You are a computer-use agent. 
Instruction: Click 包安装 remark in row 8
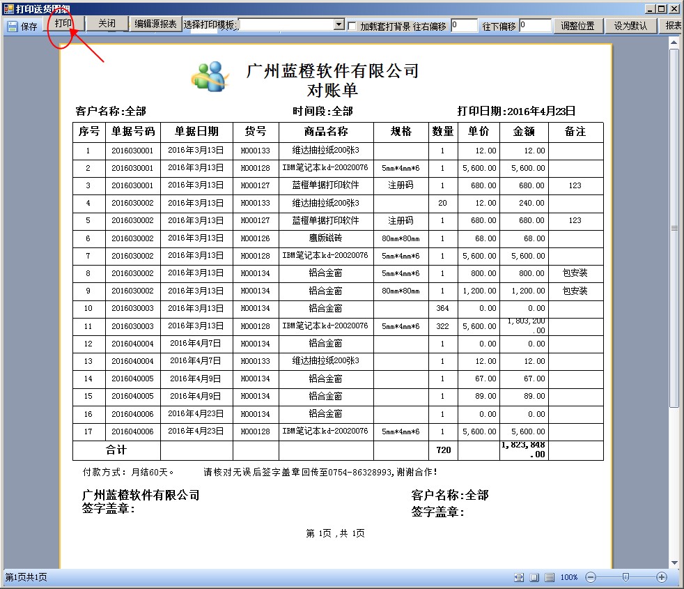tap(575, 273)
